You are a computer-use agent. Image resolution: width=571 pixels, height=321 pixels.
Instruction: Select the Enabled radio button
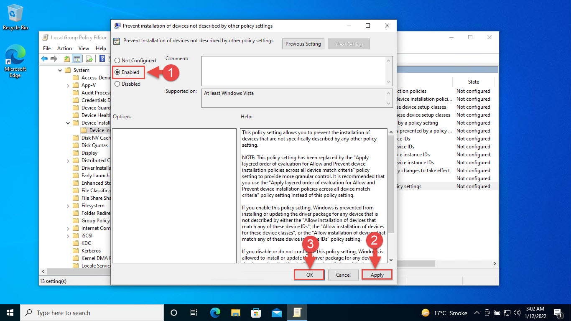[x=117, y=72]
